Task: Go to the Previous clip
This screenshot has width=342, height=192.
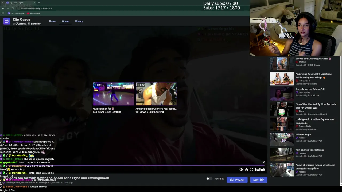Action: coord(237,180)
